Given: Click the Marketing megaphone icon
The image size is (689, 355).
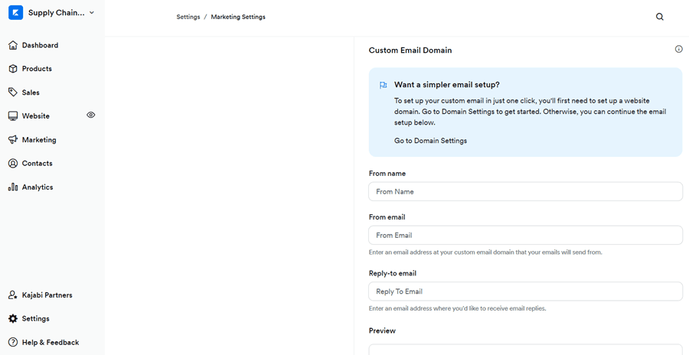Looking at the screenshot, I should tap(13, 140).
